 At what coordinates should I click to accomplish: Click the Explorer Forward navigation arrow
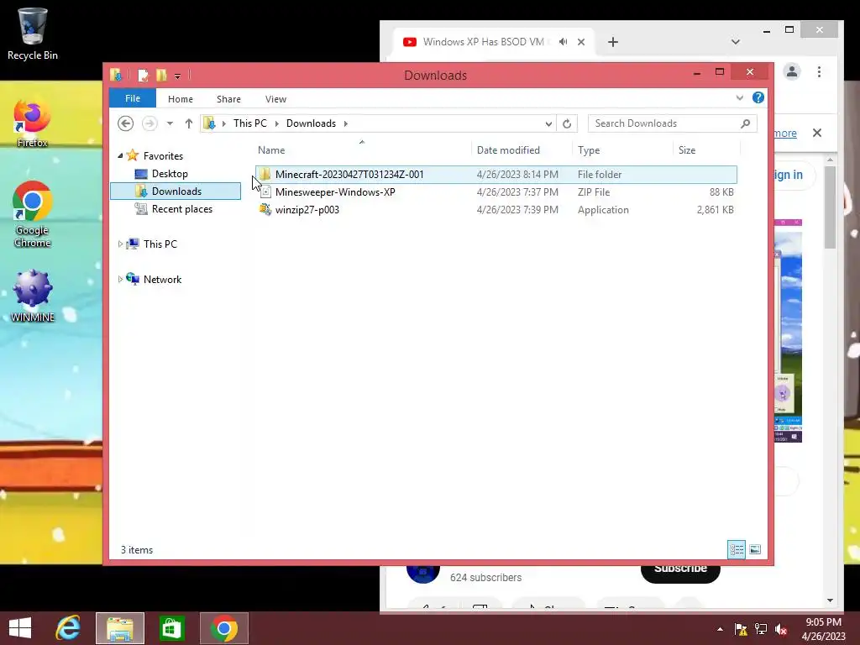149,123
